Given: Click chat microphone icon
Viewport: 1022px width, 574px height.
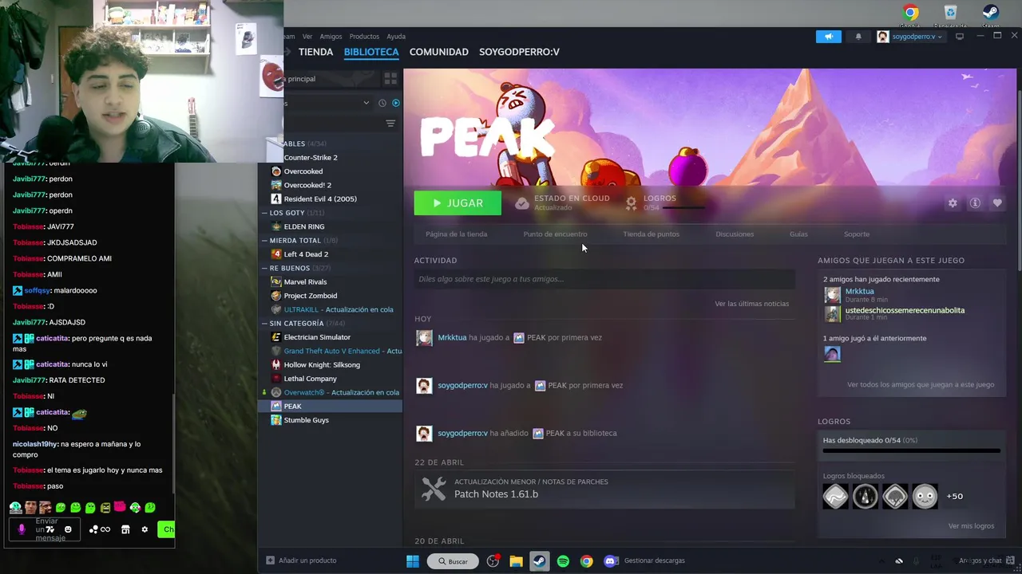Looking at the screenshot, I should [x=22, y=529].
